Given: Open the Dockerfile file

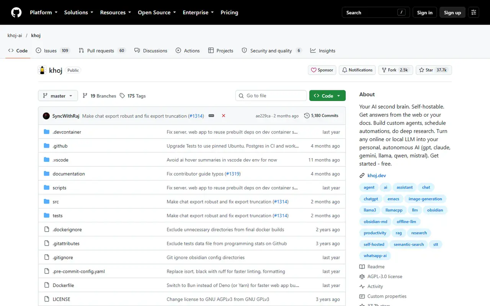Looking at the screenshot, I should coord(64,285).
